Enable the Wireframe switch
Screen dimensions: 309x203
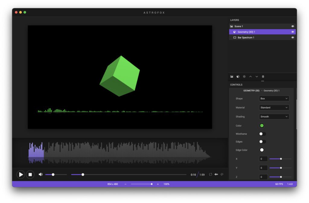tap(263, 134)
